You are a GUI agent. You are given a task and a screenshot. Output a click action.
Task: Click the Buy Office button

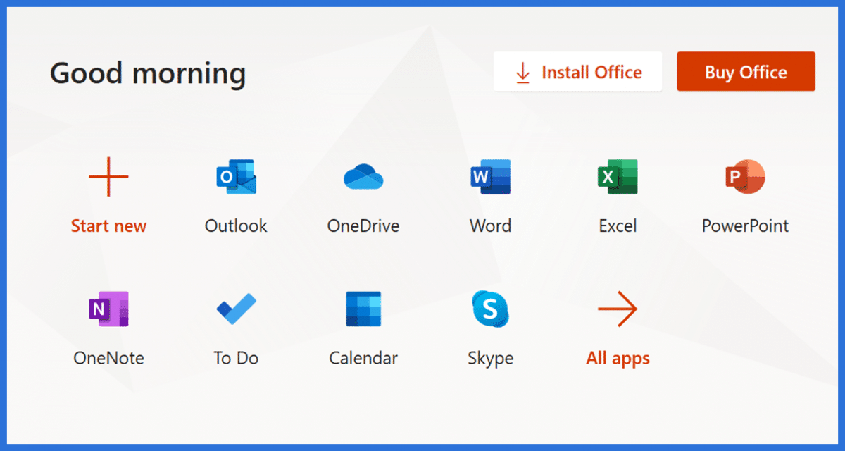point(746,71)
